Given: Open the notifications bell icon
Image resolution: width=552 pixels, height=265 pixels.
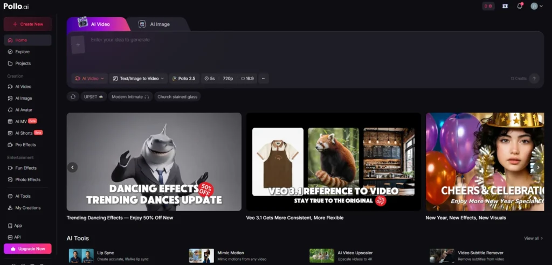Looking at the screenshot, I should pos(520,6).
